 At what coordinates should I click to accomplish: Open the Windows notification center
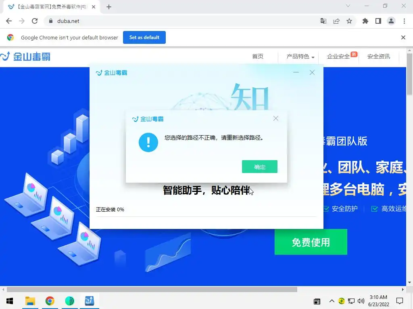tap(400, 301)
